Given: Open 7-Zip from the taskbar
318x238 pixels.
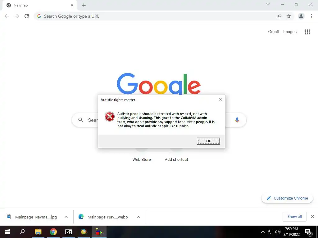Looking at the screenshot, I should click(x=69, y=232).
